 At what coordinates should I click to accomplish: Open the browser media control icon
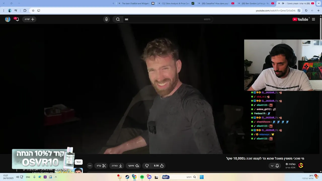(16, 11)
